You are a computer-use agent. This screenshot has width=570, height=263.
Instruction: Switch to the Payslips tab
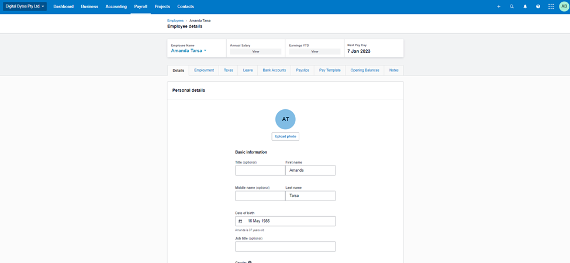[302, 71]
